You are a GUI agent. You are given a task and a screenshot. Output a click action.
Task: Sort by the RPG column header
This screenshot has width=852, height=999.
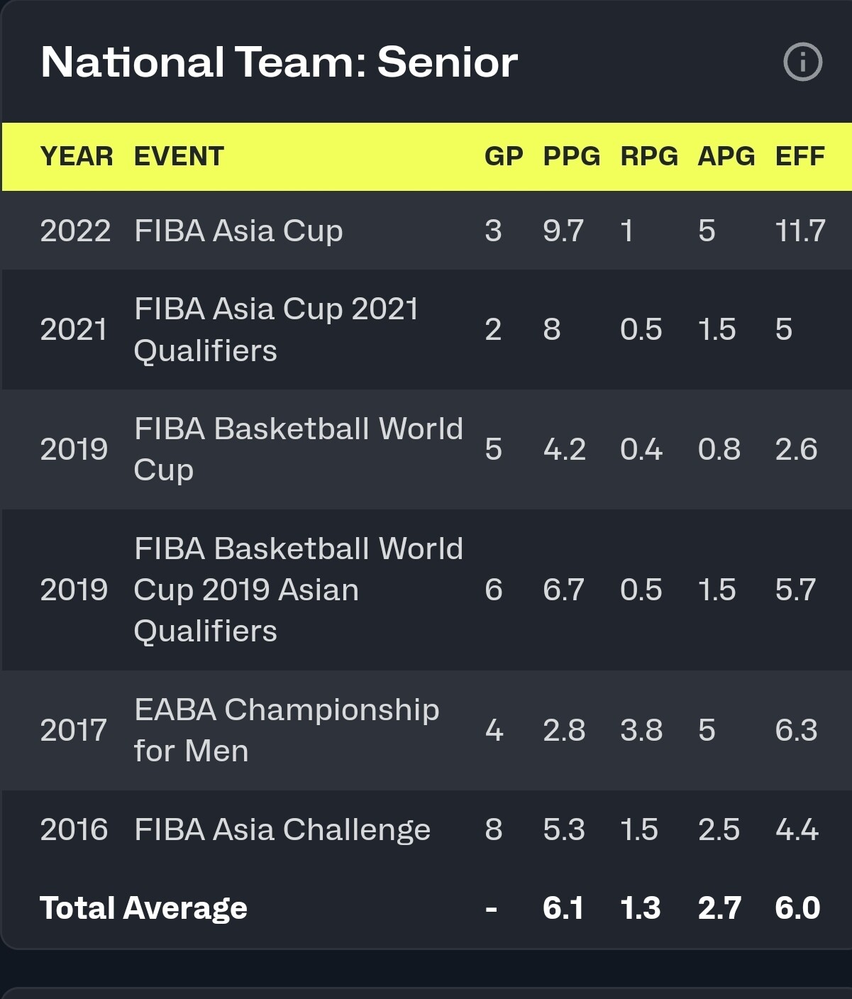click(649, 156)
